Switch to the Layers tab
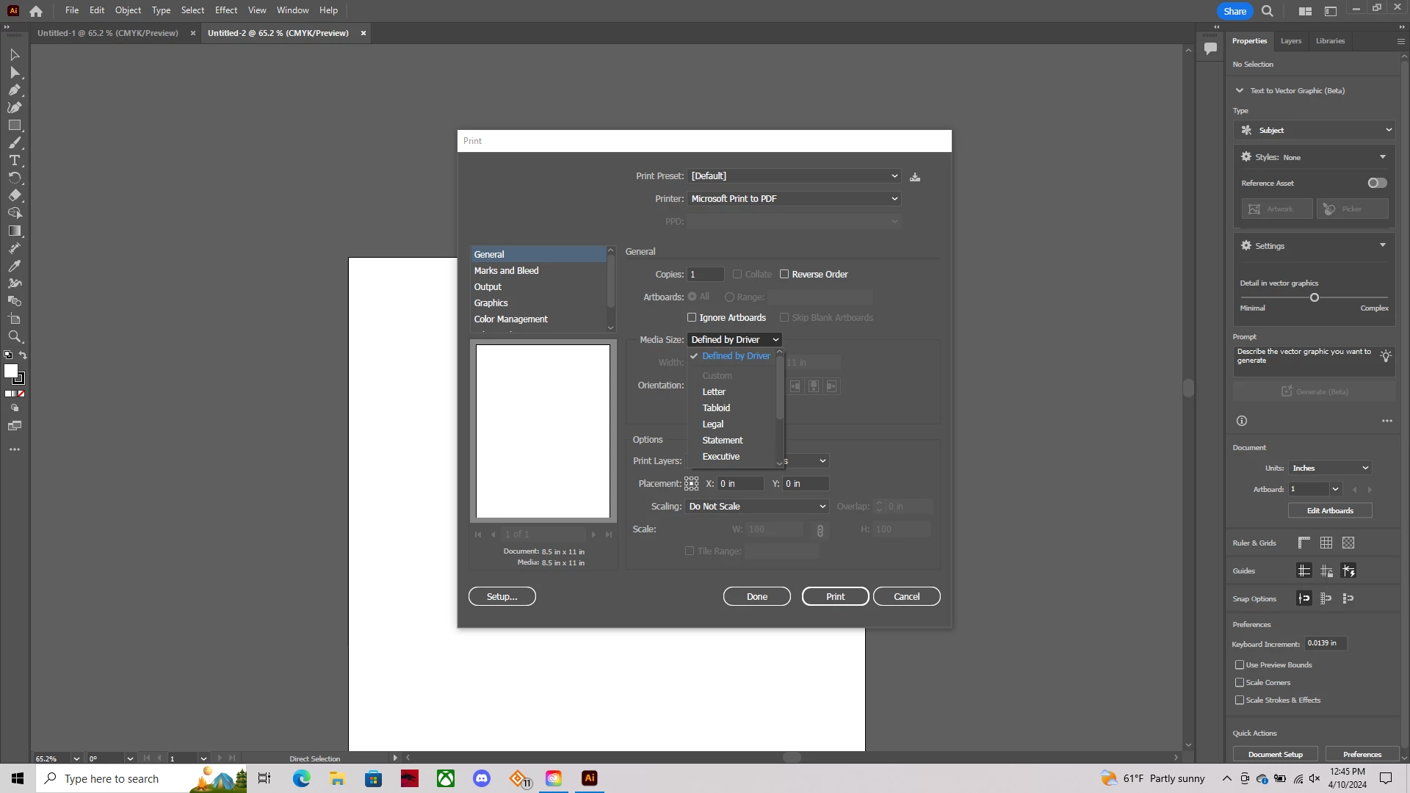1410x793 pixels. 1290,41
